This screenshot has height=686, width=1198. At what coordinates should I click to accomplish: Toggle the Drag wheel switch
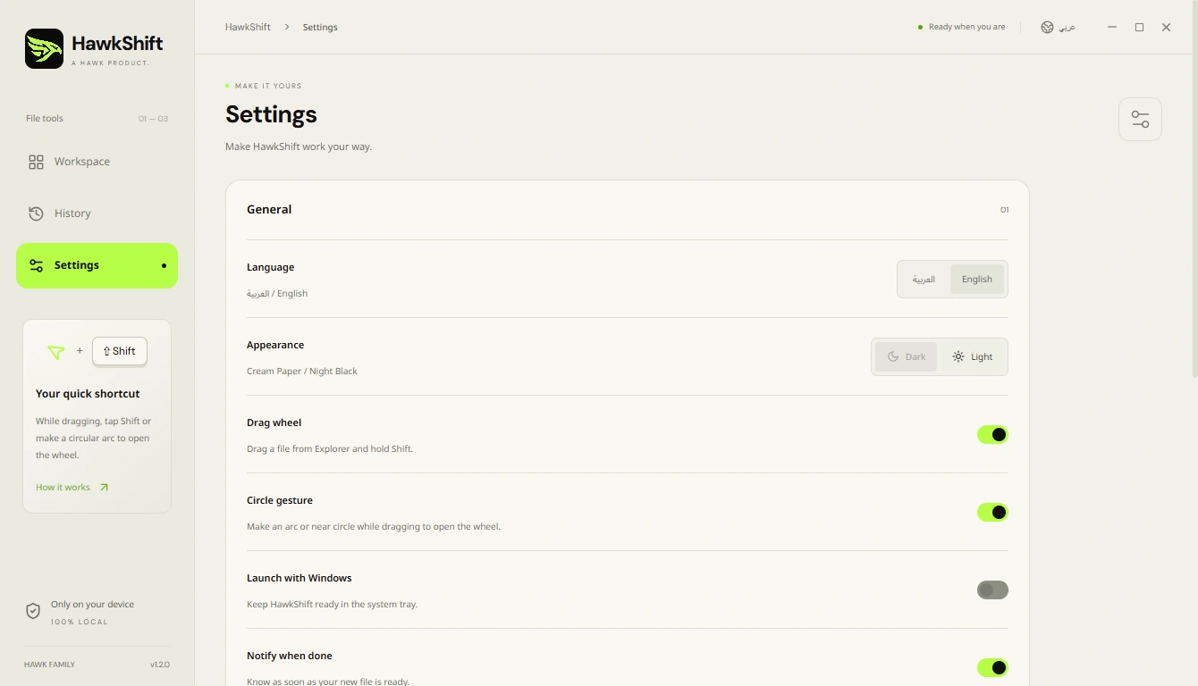click(992, 435)
